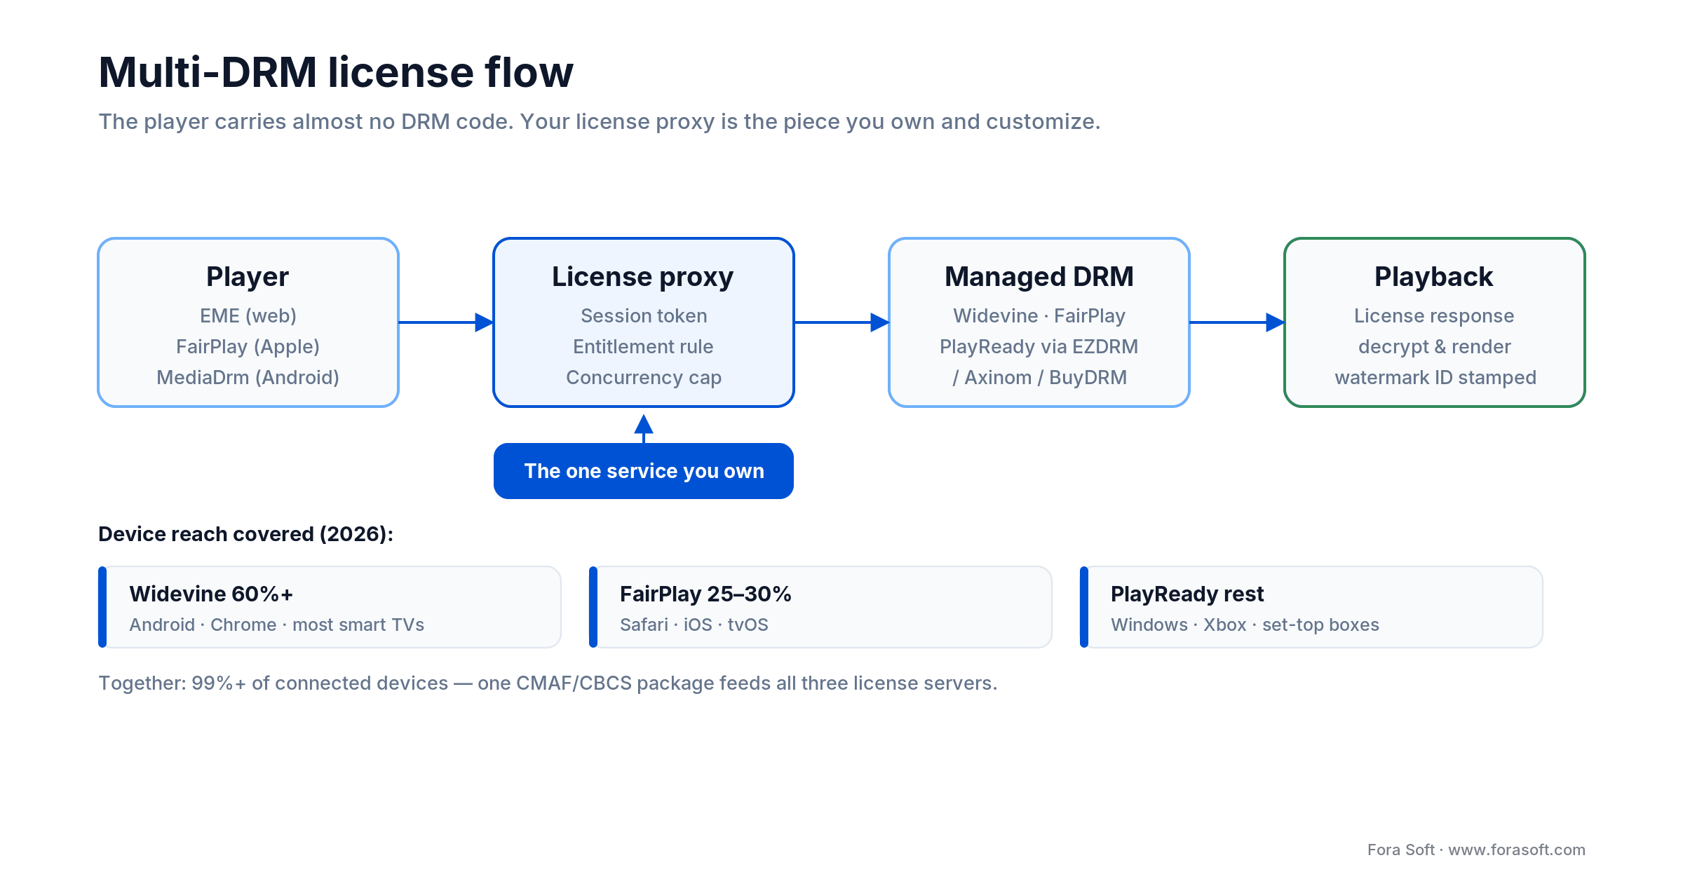The width and height of the screenshot is (1683, 886).
Task: Click 'watermark ID stamped' text
Action: [x=1435, y=378]
